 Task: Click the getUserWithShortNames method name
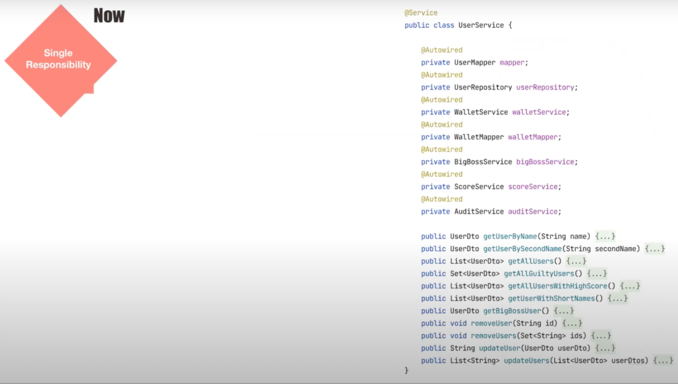pos(551,298)
